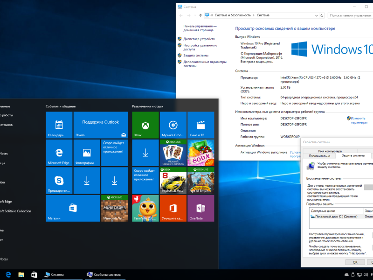Click the safely remove hardware tray icon
Viewport: 373px width, 280px height.
[x=353, y=275]
